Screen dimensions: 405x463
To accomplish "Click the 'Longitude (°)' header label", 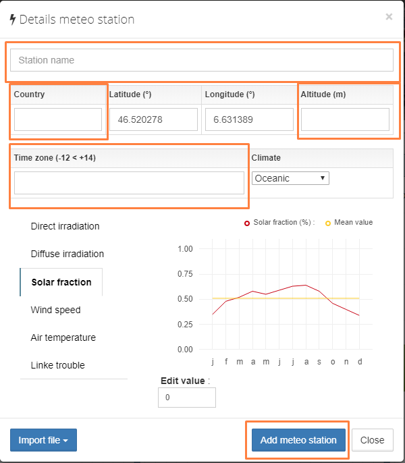I will (x=230, y=94).
